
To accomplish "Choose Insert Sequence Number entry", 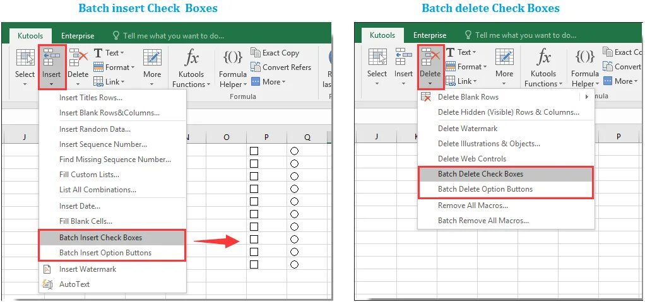I will 112,144.
